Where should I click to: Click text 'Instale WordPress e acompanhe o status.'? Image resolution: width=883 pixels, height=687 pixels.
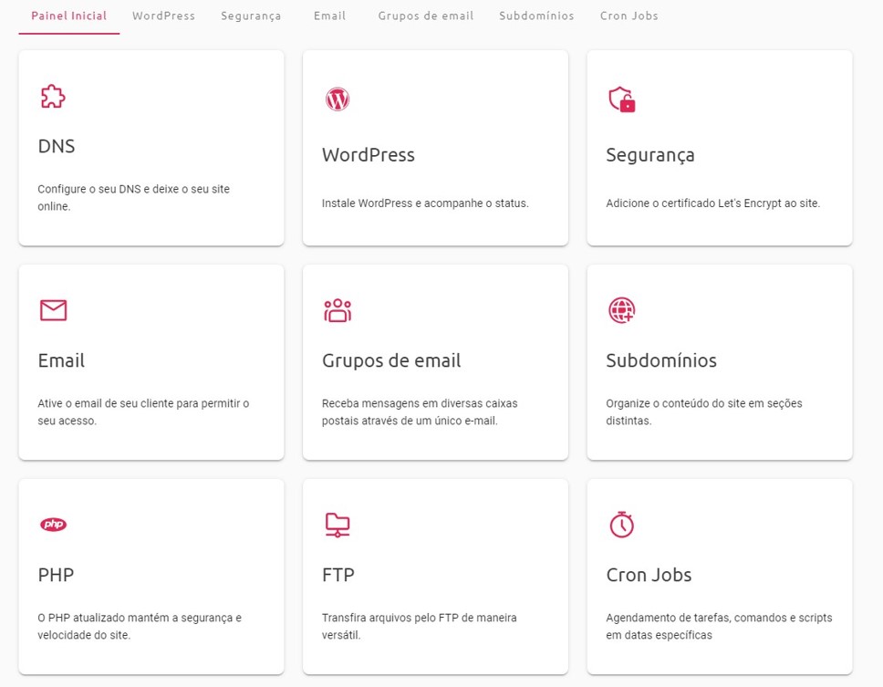425,203
